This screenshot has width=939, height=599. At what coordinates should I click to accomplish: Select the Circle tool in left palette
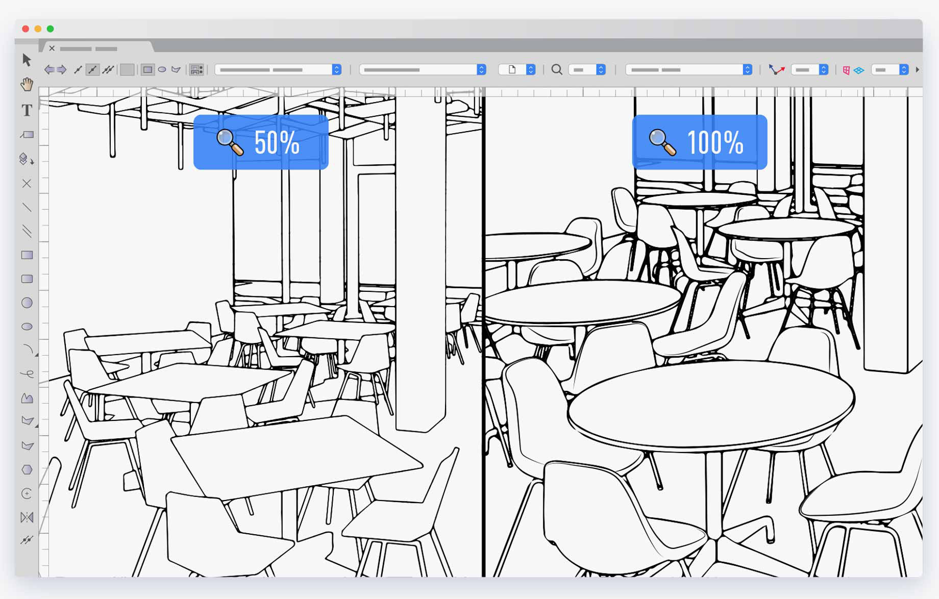coord(27,303)
